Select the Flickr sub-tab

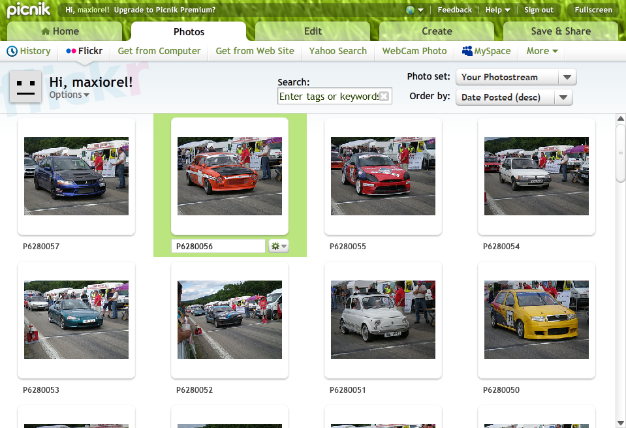[85, 51]
